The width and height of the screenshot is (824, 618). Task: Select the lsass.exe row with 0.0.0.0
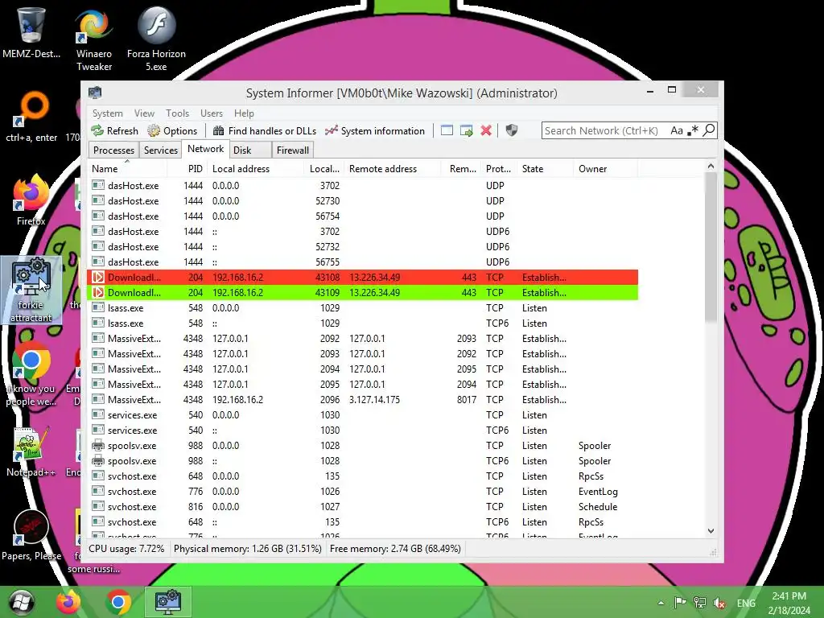(363, 307)
